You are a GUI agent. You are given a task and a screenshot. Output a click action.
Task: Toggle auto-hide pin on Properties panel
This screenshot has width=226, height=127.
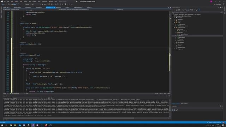(x=220, y=106)
